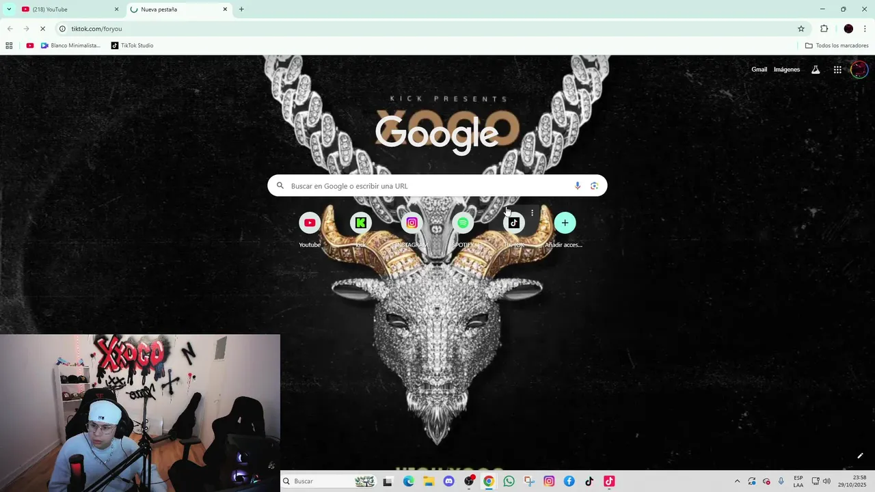875x492 pixels.
Task: Expand the Todos los marcadores folder
Action: coord(837,46)
